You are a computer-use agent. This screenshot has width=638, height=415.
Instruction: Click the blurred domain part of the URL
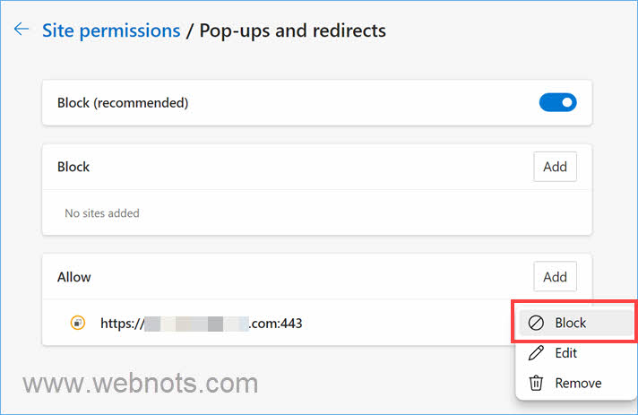195,323
